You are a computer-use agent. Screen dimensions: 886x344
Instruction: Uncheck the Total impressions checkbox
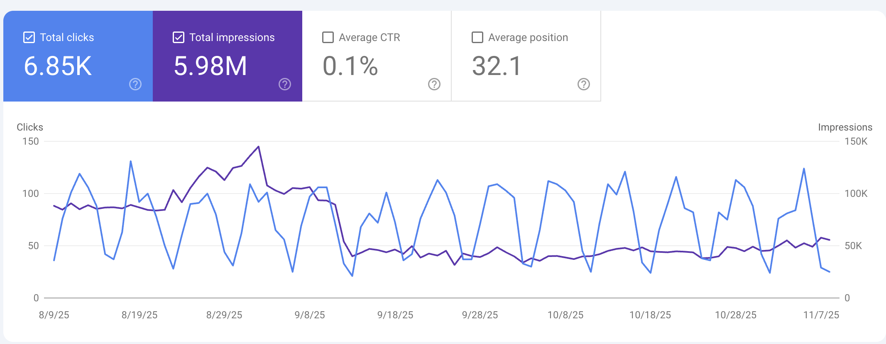coord(179,37)
